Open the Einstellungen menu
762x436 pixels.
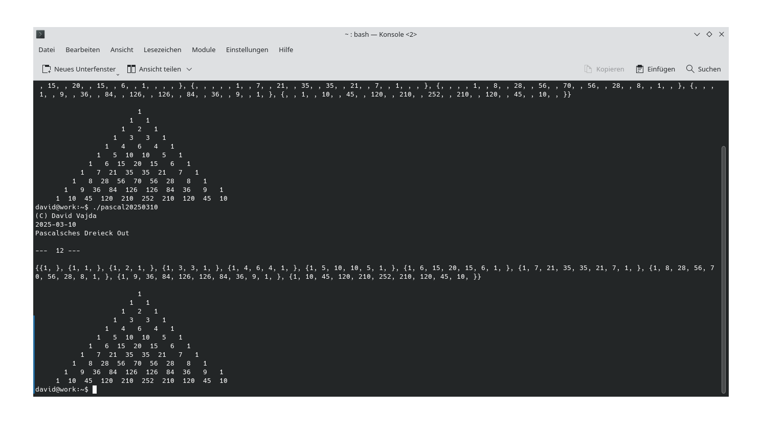(x=246, y=50)
